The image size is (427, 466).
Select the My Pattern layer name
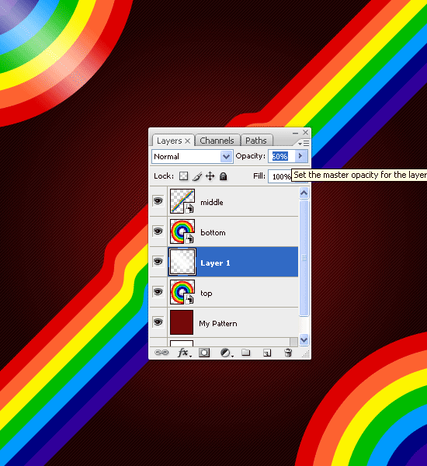pyautogui.click(x=218, y=323)
